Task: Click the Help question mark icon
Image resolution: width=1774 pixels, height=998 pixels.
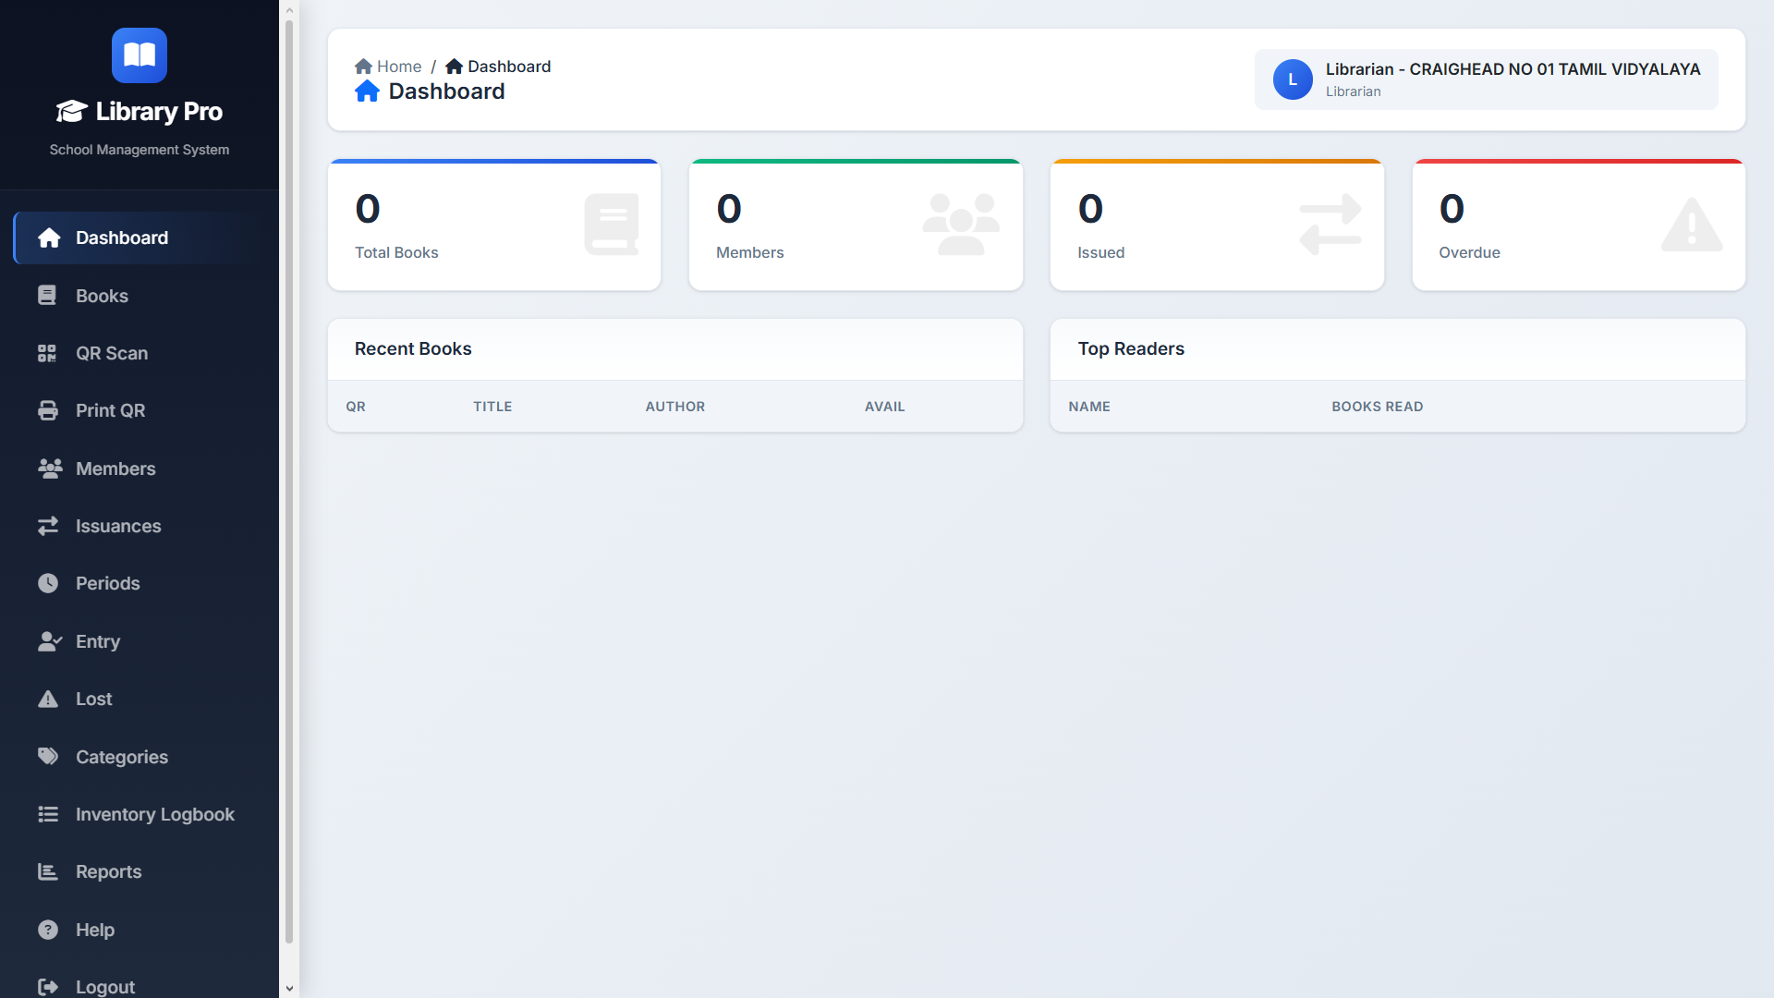Action: pos(48,930)
